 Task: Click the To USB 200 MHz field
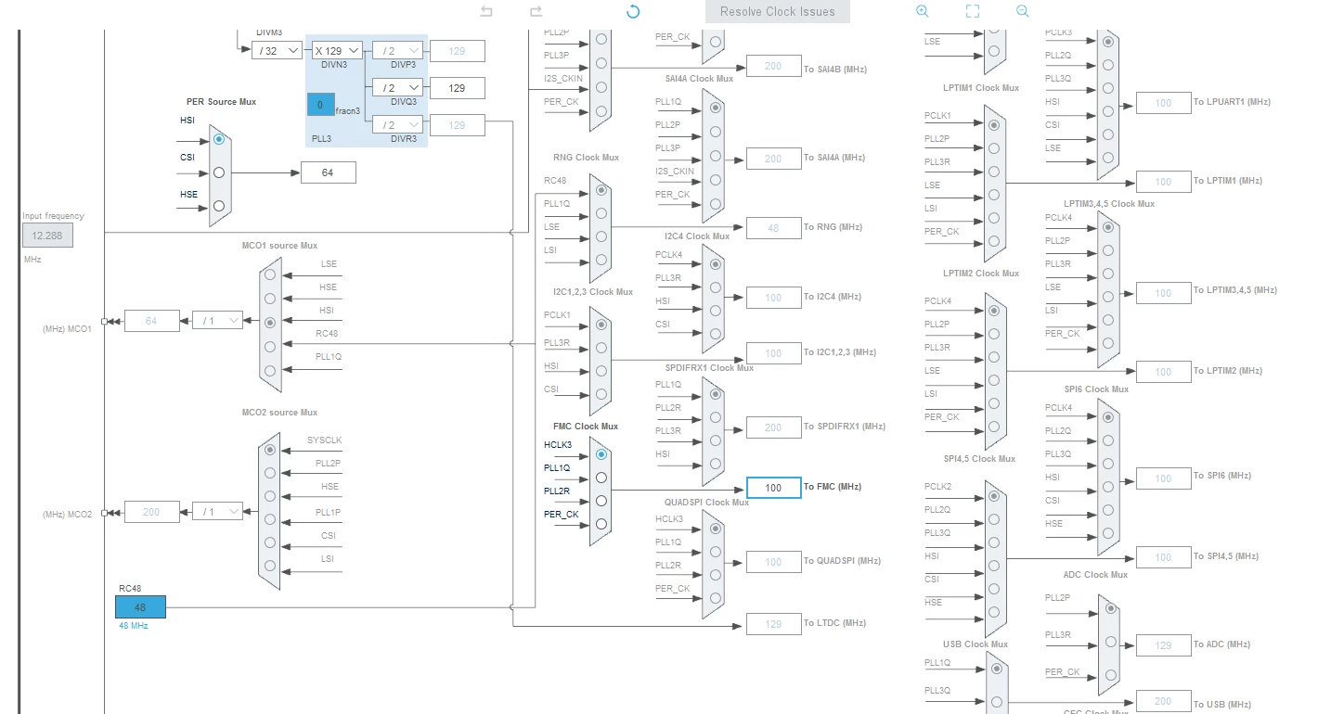1163,702
